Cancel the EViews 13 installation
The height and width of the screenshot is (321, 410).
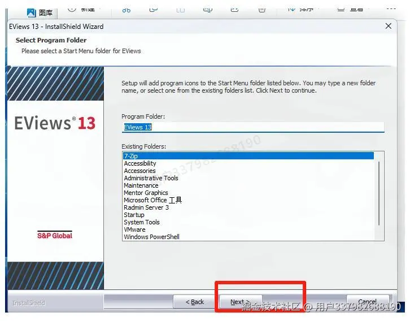point(368,302)
